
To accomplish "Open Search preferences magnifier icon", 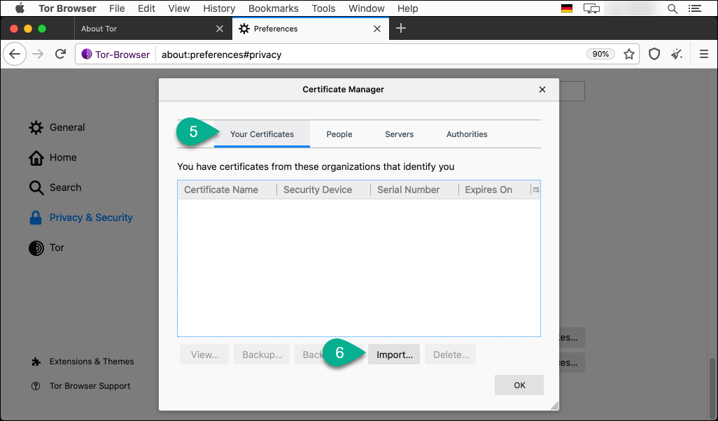I will 36,187.
